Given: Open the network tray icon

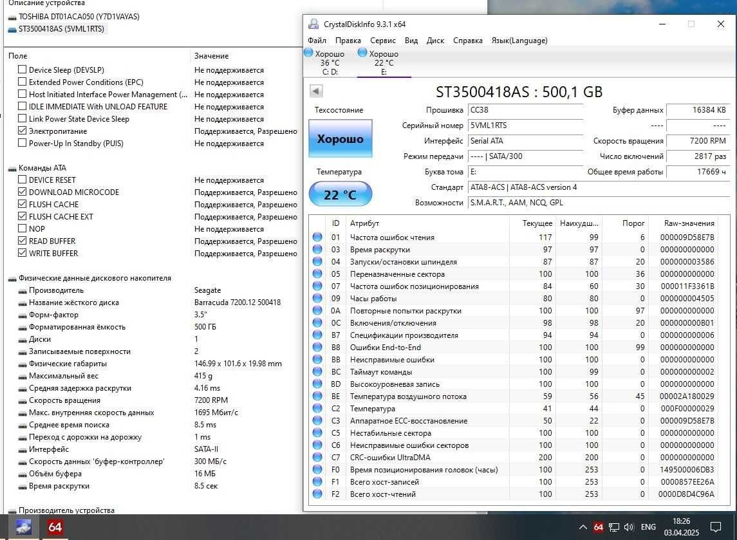Looking at the screenshot, I should [x=614, y=527].
